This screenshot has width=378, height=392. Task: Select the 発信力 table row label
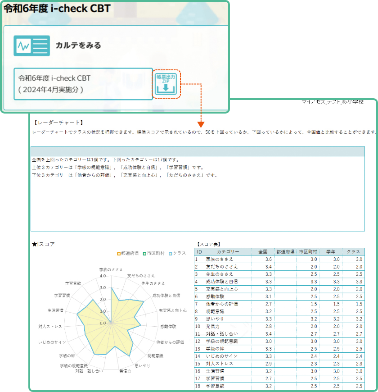tap(213, 327)
